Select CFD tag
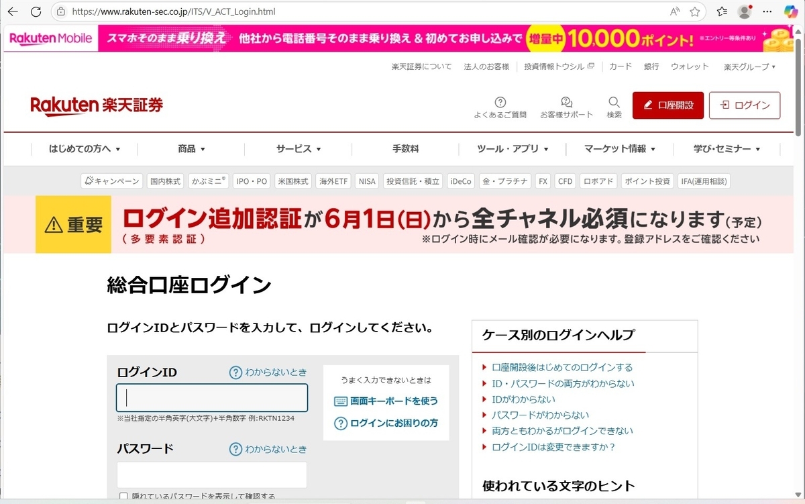The image size is (805, 504). [566, 181]
